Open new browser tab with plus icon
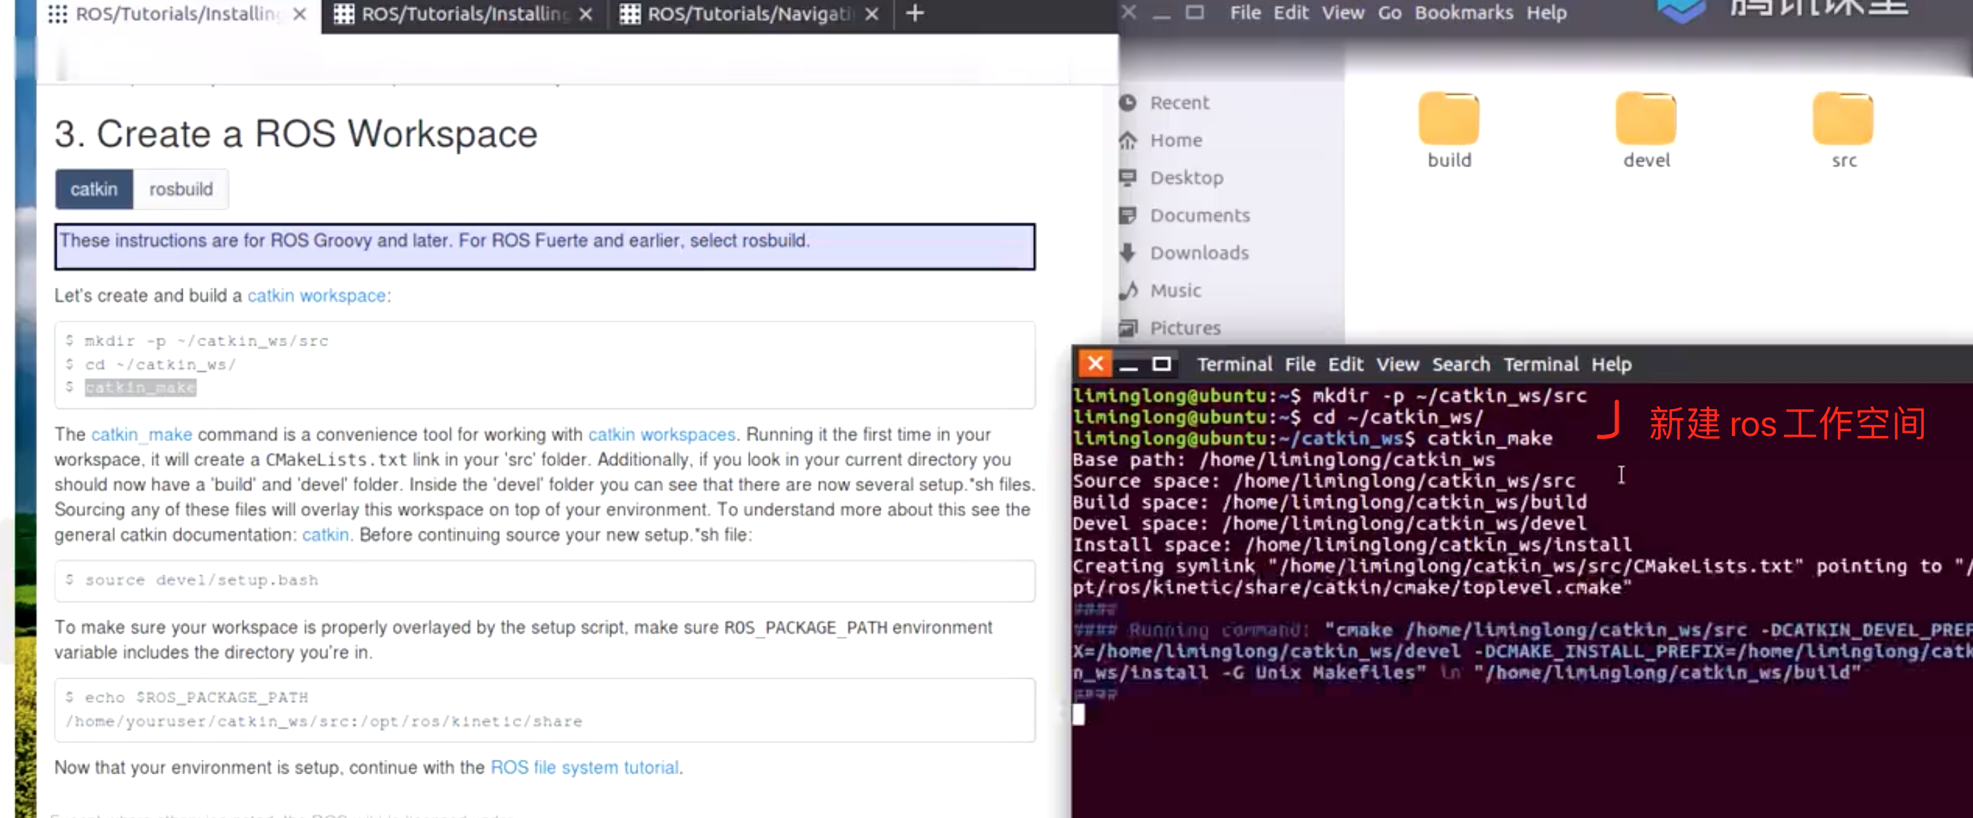 (915, 13)
